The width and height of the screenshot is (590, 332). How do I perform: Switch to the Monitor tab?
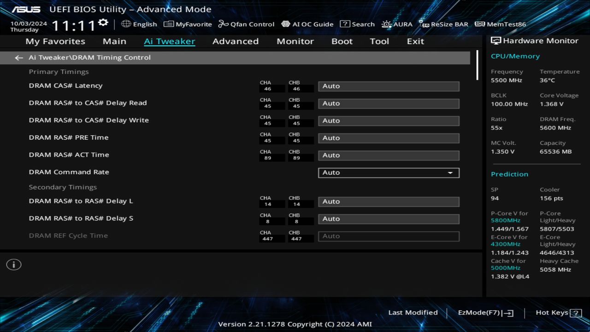pos(295,41)
